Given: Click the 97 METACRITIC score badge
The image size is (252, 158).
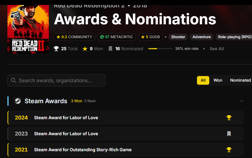Looking at the screenshot, I should [116, 37].
